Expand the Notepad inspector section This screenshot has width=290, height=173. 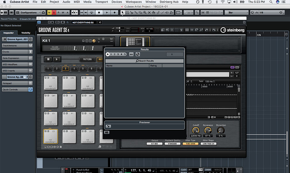coord(17,83)
